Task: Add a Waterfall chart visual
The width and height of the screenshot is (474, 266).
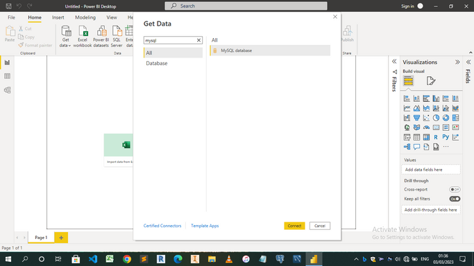Action: click(x=407, y=118)
